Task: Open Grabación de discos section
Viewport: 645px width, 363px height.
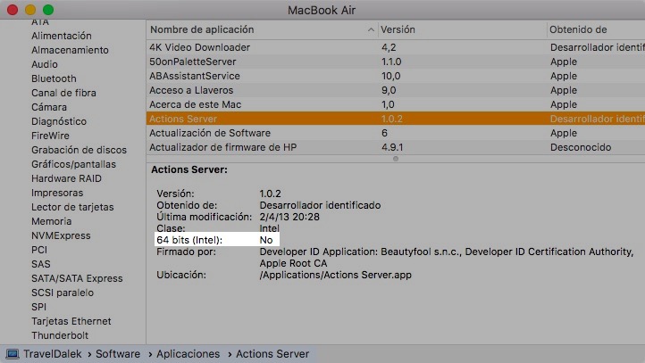Action: [79, 150]
